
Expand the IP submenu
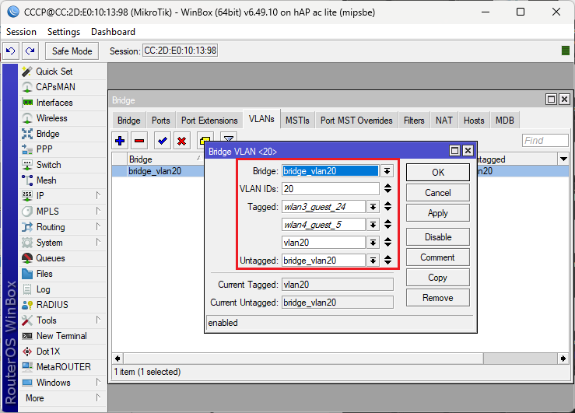point(98,195)
